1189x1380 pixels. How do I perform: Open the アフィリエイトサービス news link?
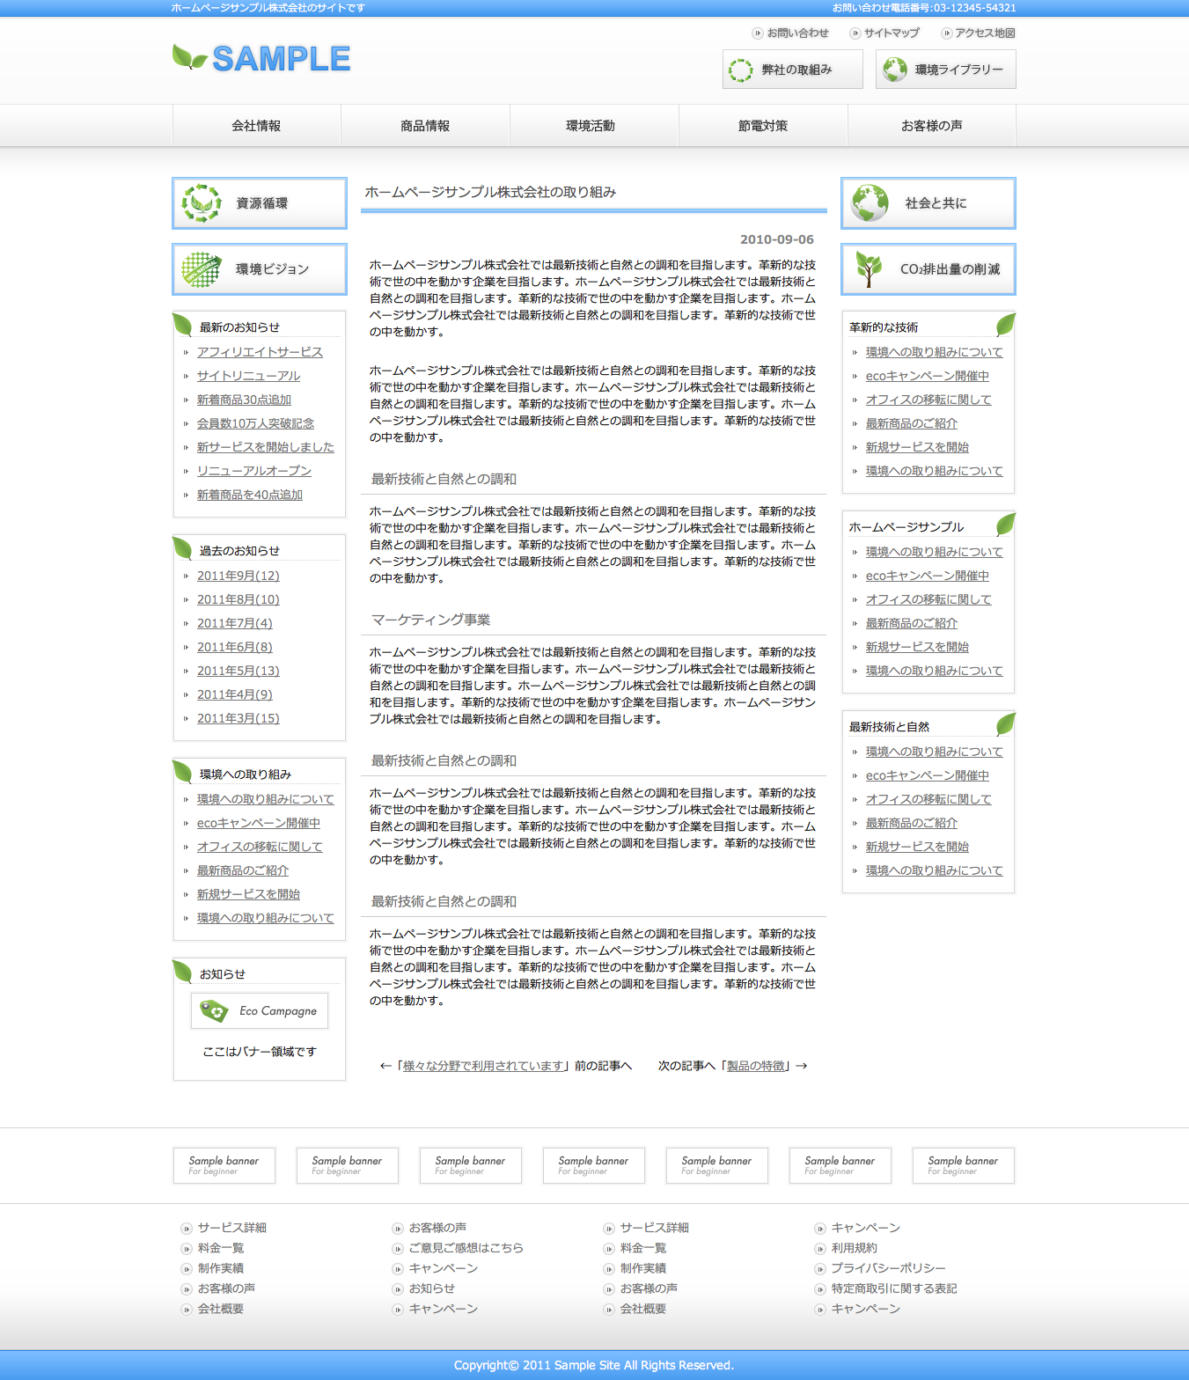260,352
